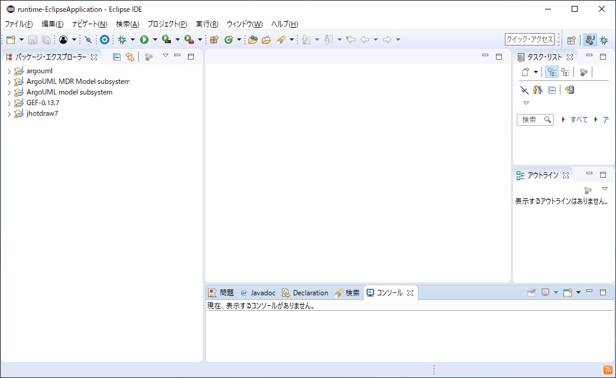616x378 pixels.
Task: Click the New wizard toolbar icon
Action: click(x=11, y=40)
